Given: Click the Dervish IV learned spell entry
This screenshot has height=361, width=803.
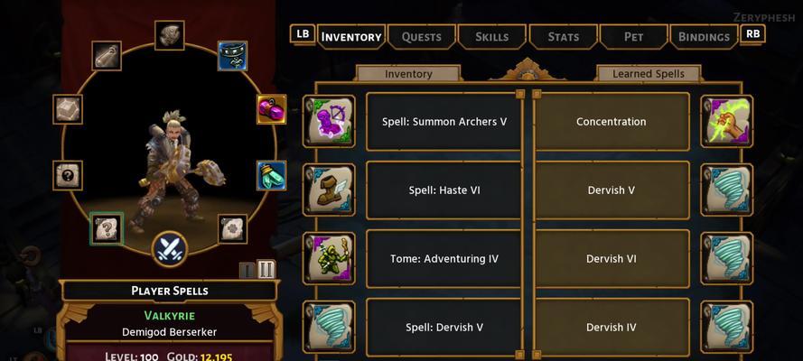Looking at the screenshot, I should pos(612,328).
